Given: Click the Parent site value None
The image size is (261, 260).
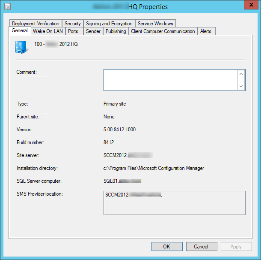Looking at the screenshot, I should [109, 117].
